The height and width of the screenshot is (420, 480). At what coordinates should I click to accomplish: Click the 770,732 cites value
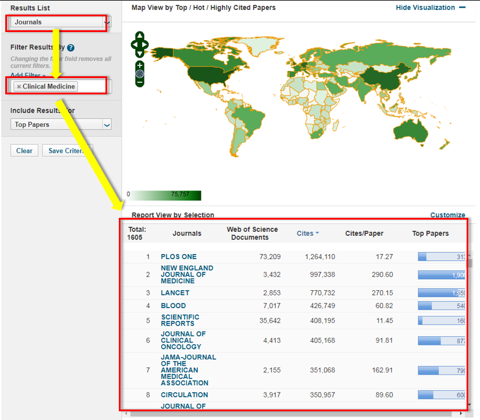(322, 292)
